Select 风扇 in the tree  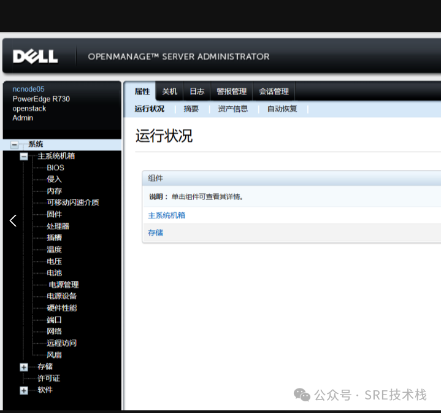click(x=54, y=355)
